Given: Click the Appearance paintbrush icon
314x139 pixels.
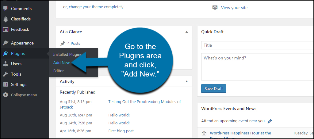Looking at the screenshot, I should [6, 43].
